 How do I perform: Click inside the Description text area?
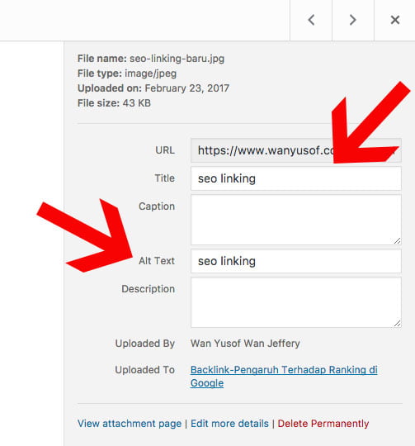(296, 302)
